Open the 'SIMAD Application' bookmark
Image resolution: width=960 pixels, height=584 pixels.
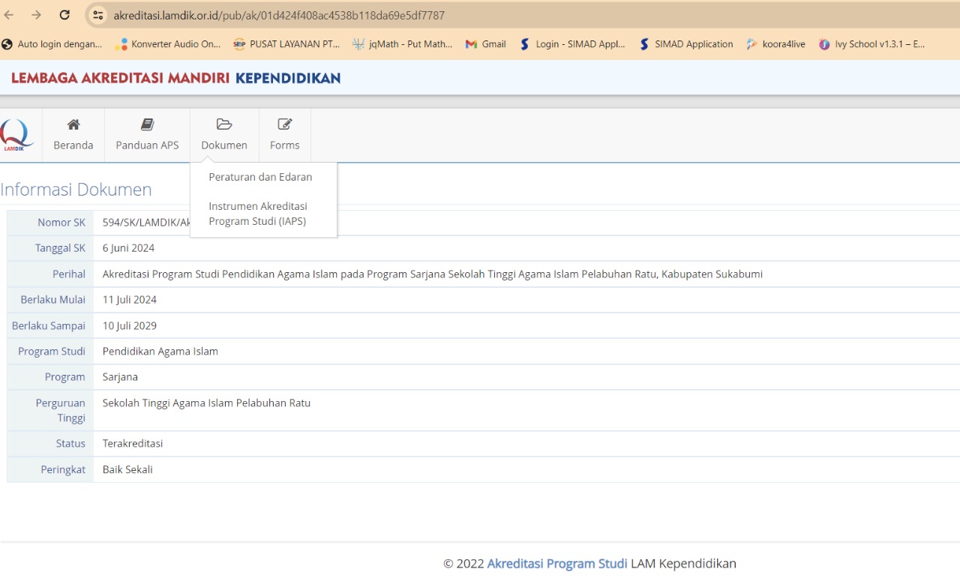(x=685, y=44)
